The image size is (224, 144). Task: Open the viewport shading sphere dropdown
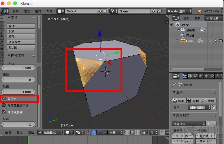(x=69, y=133)
